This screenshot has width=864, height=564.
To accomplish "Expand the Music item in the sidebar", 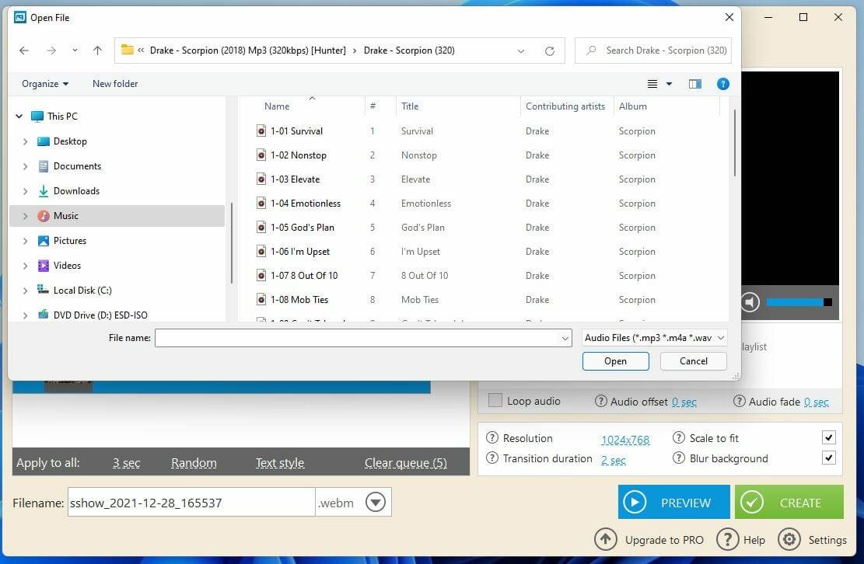I will click(26, 215).
